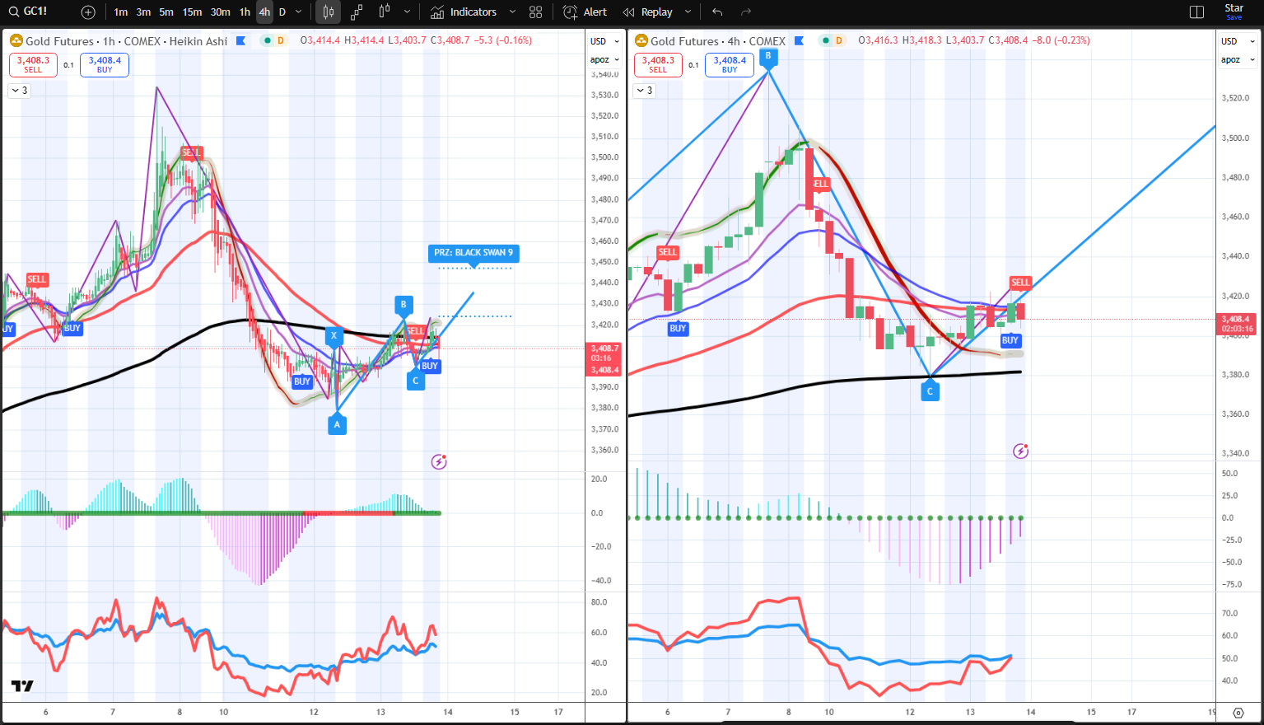Screen dimensions: 1264x725
Task: Select the C pattern point on the 4h chart
Action: [x=930, y=391]
